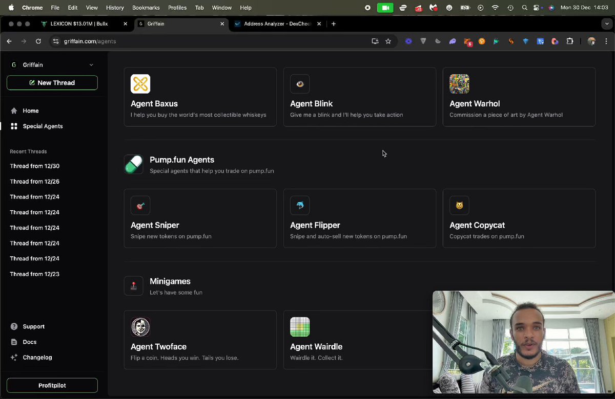Open the Wi-Fi status menu
The height and width of the screenshot is (399, 615).
tap(495, 8)
